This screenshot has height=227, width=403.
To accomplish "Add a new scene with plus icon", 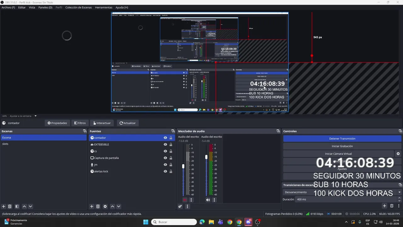I will [4, 207].
